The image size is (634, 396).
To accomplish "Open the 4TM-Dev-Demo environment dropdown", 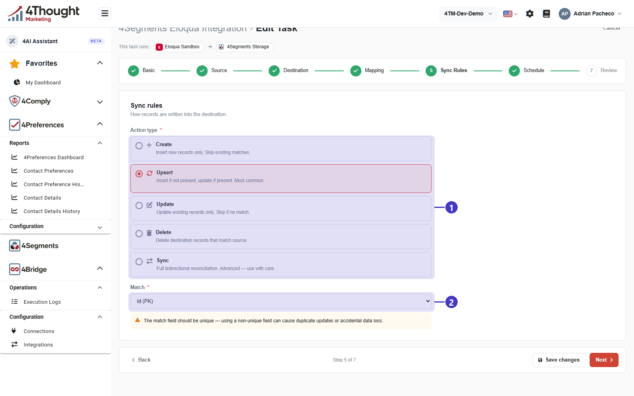I will [x=468, y=13].
